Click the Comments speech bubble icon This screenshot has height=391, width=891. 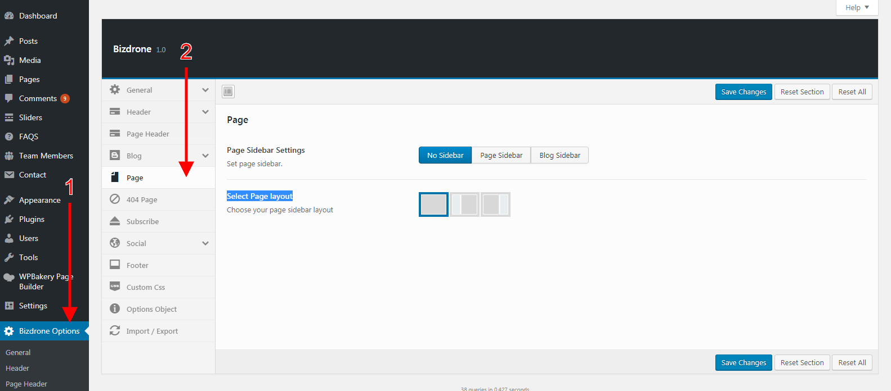click(x=9, y=98)
